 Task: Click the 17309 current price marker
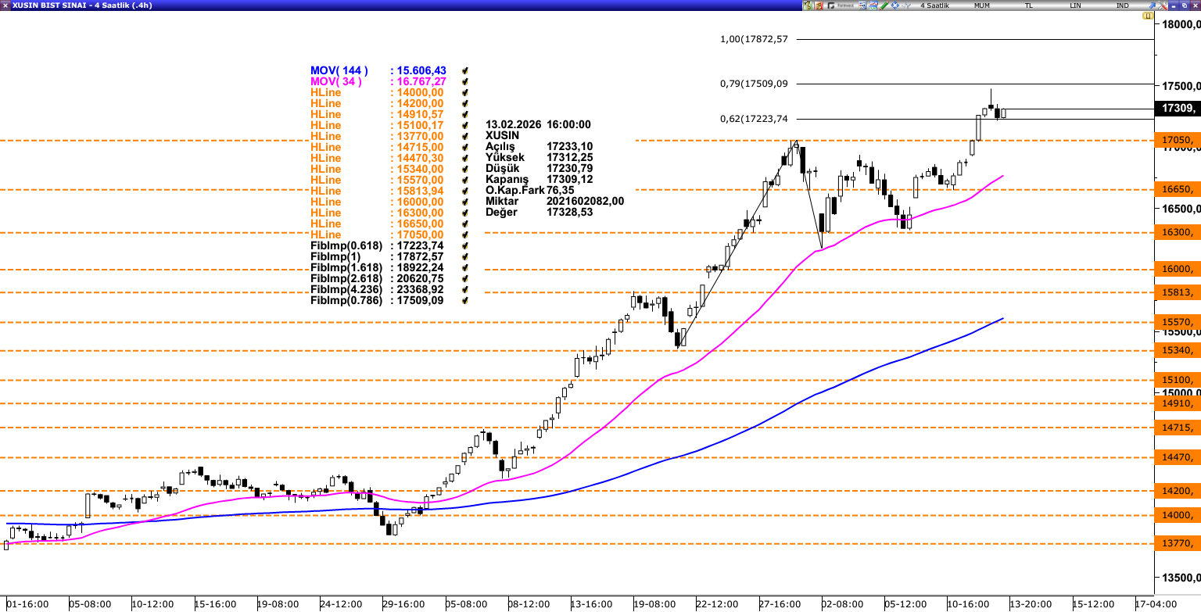pos(1177,109)
